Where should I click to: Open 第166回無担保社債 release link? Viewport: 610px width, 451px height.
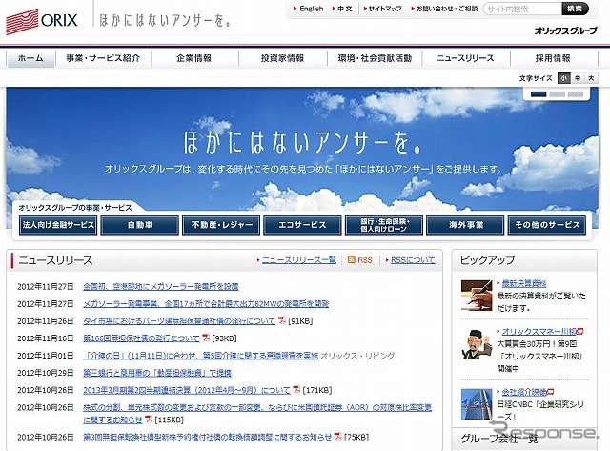click(x=141, y=338)
